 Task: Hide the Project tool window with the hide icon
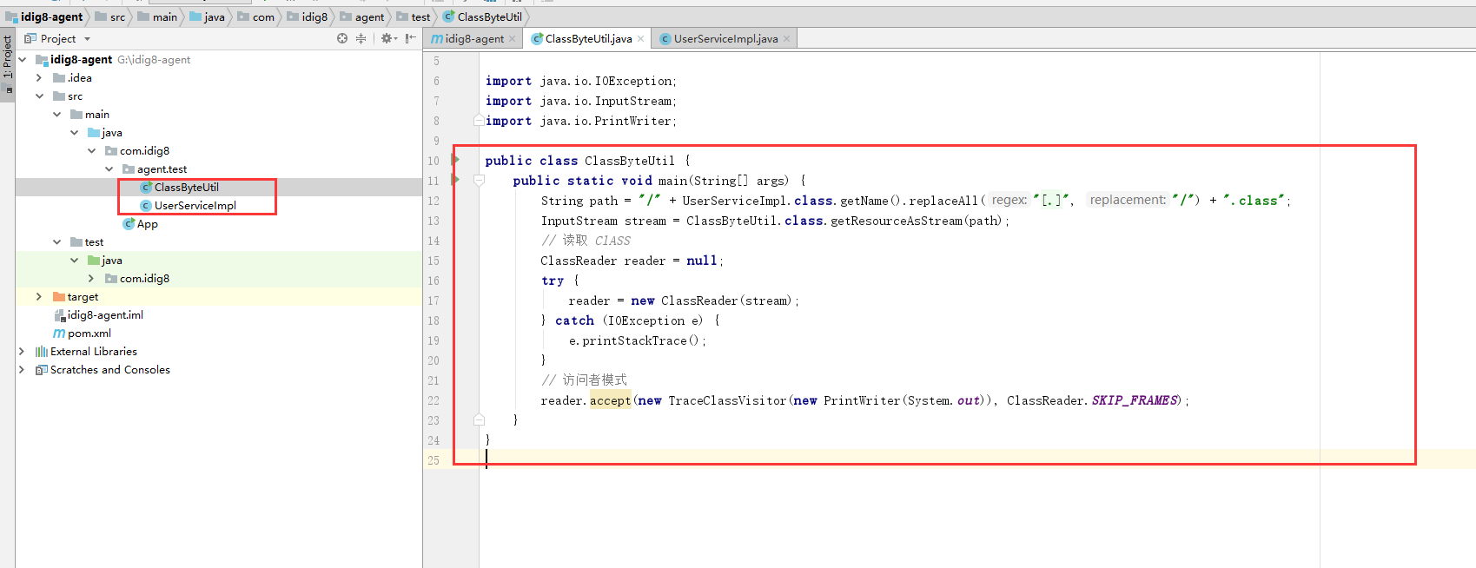click(411, 38)
